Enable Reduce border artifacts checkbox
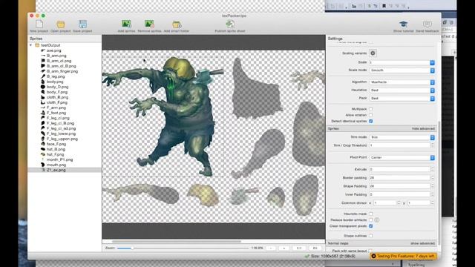Viewport: 475px width, 267px height. click(371, 220)
